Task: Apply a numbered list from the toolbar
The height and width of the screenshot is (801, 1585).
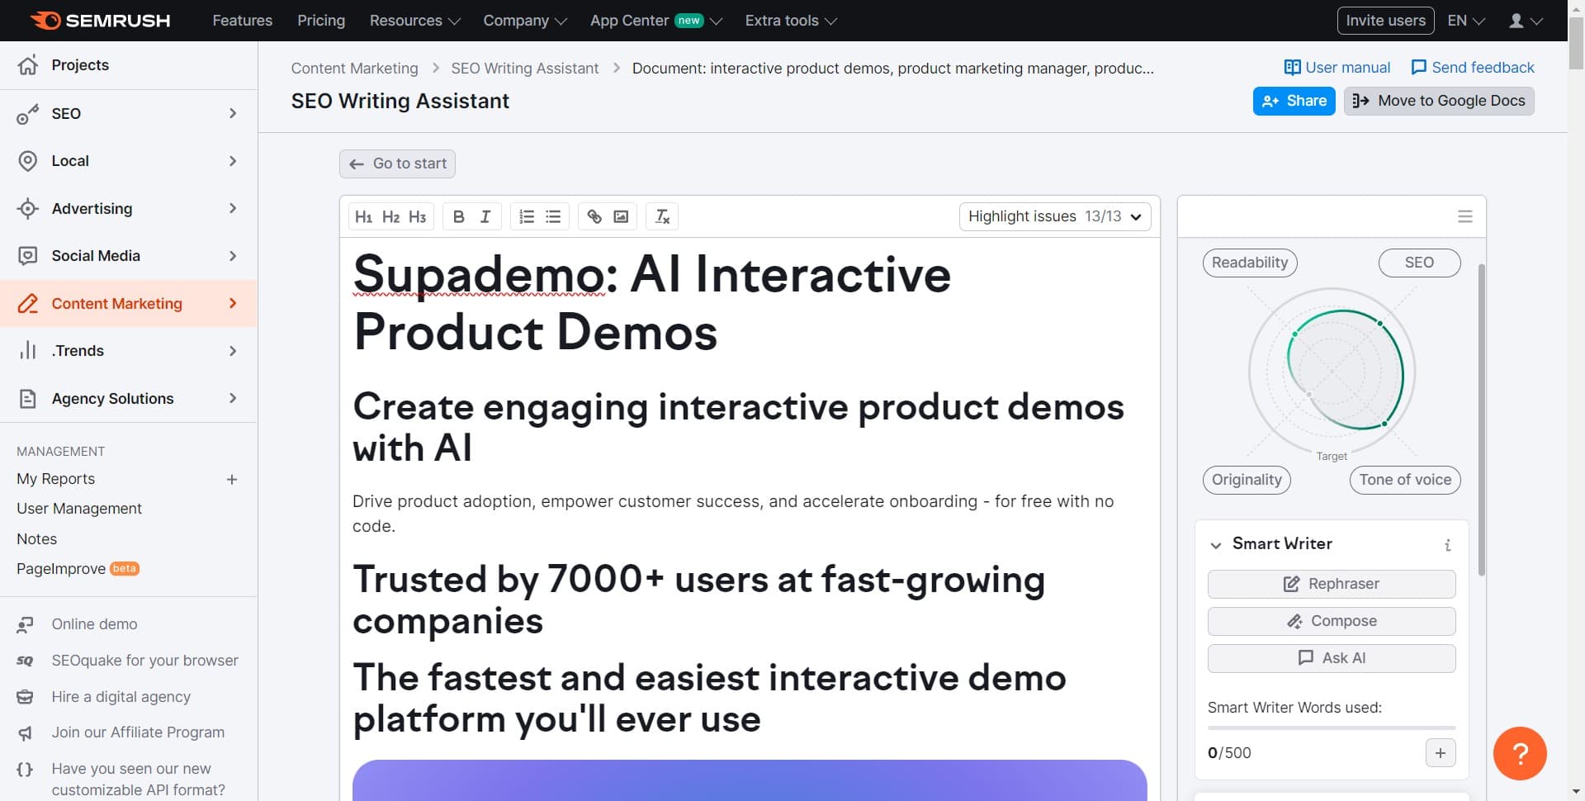Action: 525,216
